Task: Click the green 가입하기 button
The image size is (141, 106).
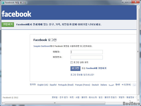Action: point(8,24)
